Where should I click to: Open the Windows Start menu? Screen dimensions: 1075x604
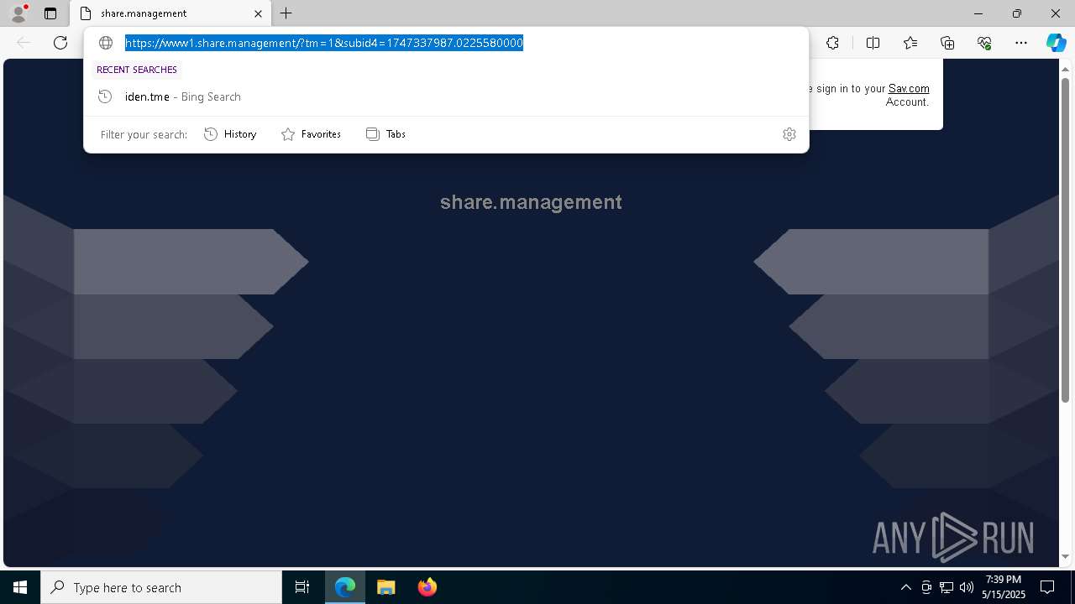pos(20,587)
